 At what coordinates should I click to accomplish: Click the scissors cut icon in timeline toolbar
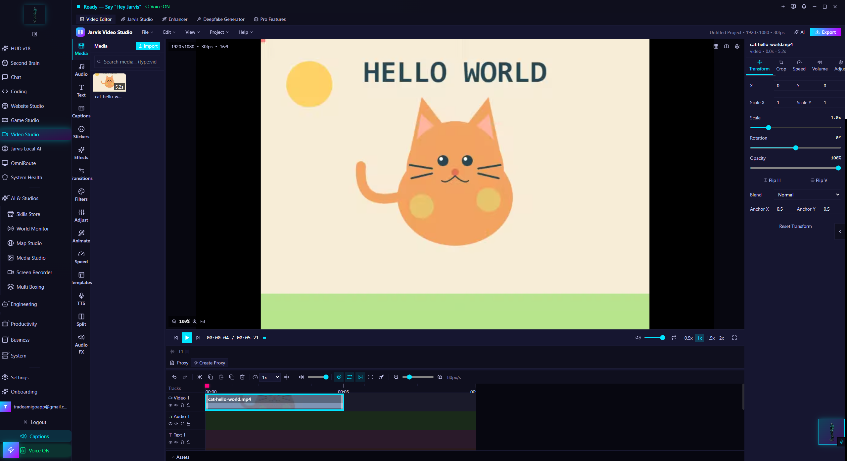click(200, 377)
